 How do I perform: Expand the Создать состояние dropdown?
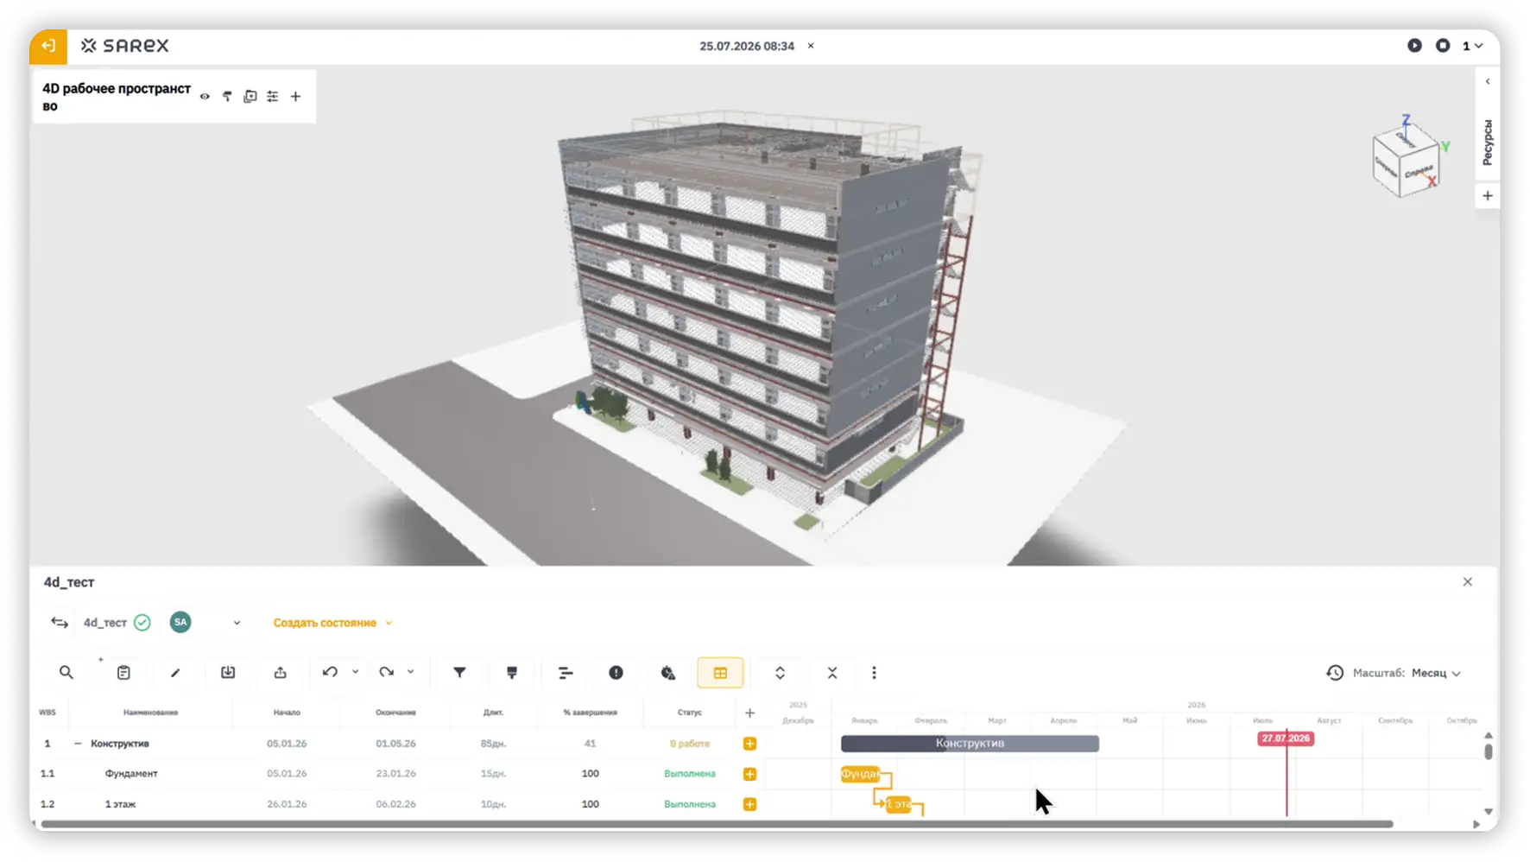pos(332,623)
